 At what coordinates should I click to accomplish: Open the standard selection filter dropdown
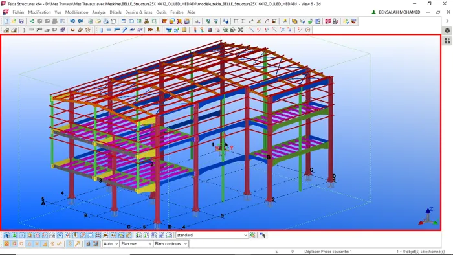click(x=212, y=235)
